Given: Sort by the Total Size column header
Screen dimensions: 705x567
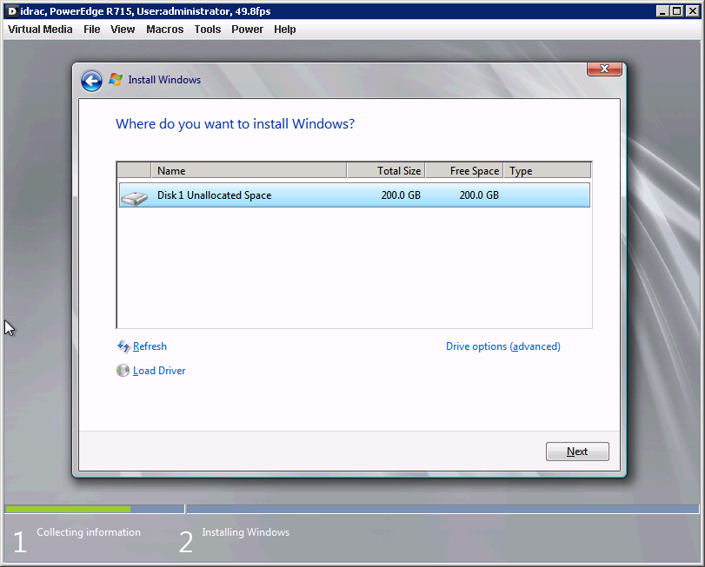Looking at the screenshot, I should (x=385, y=171).
